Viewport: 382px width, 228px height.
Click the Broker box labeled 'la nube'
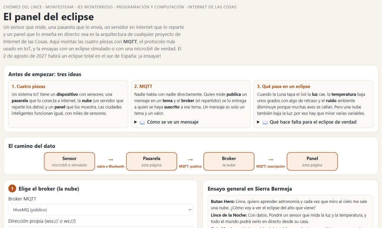[x=229, y=162]
